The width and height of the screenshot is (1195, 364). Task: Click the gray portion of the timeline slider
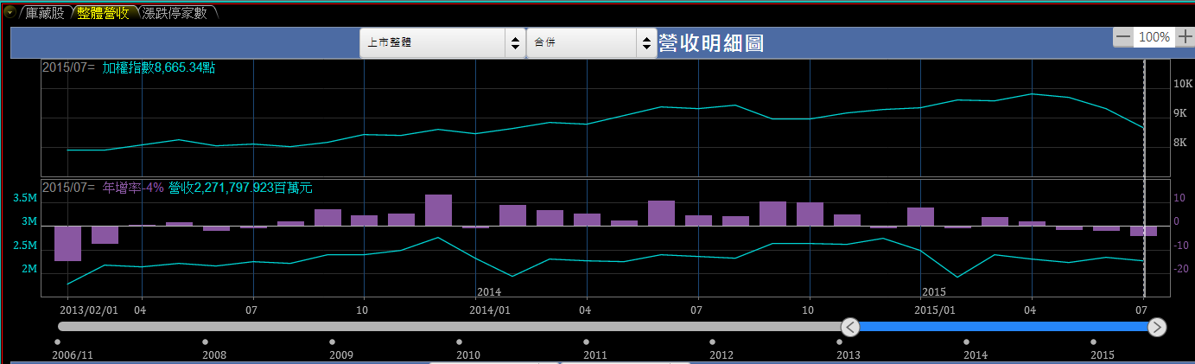[x=449, y=327]
